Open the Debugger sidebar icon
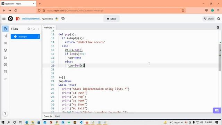222x125 pixels. [6, 43]
